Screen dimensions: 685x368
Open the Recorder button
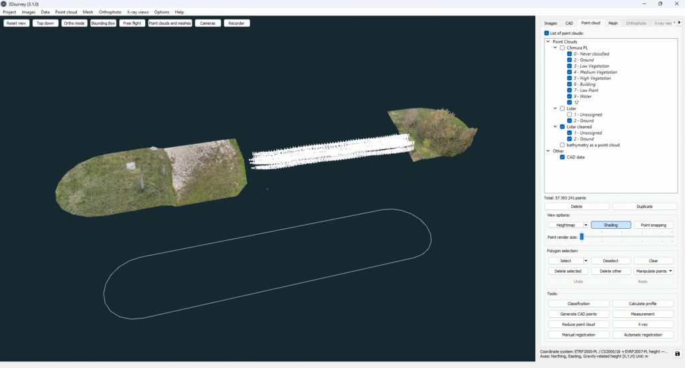[x=236, y=23]
